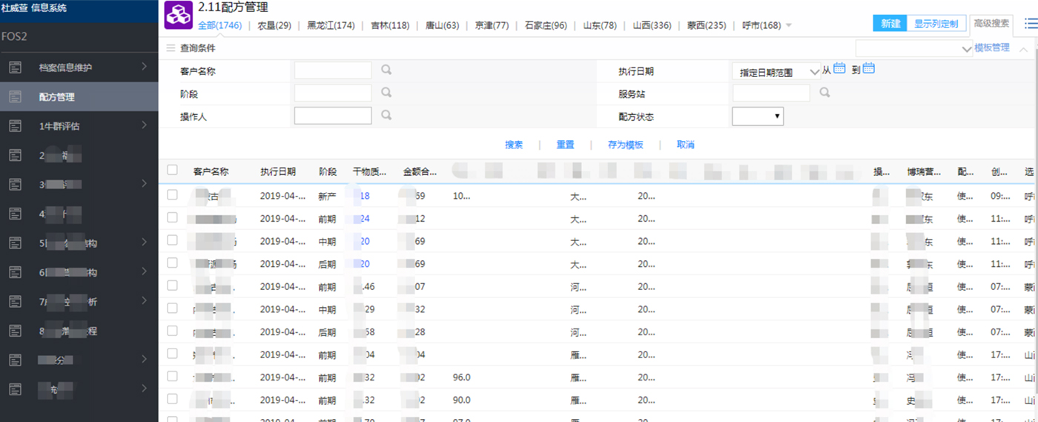Click the blue 18 dry matter link
The width and height of the screenshot is (1038, 422).
click(x=364, y=196)
